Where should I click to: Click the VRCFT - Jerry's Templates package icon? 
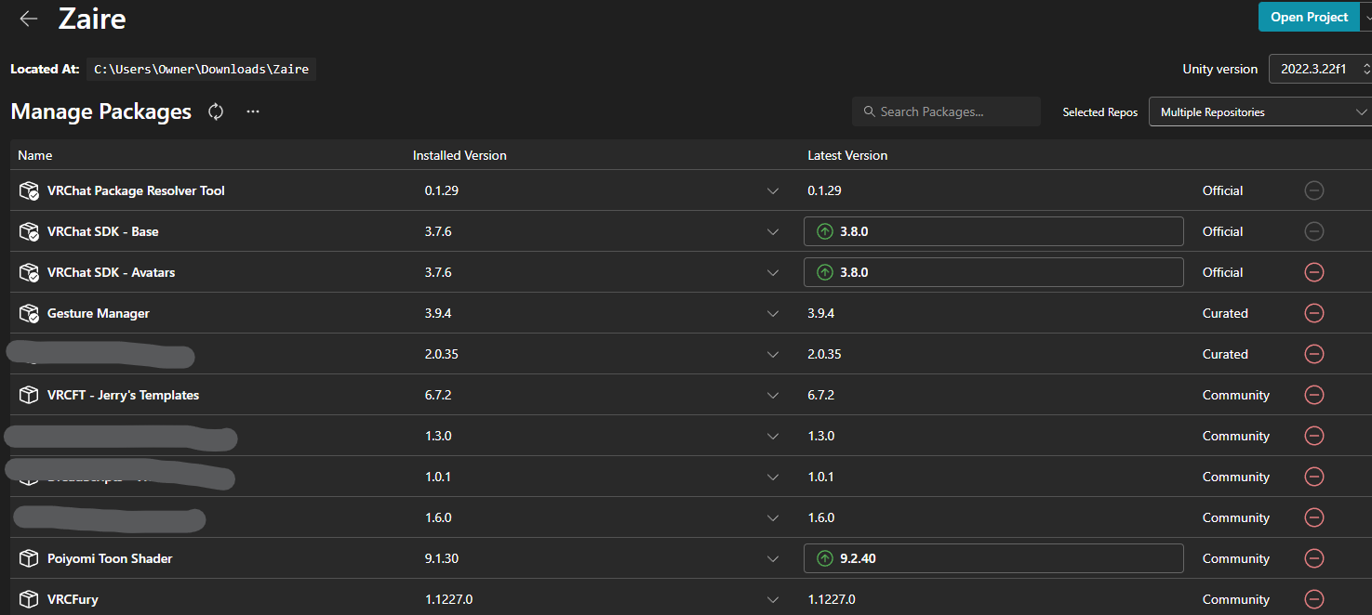(29, 395)
